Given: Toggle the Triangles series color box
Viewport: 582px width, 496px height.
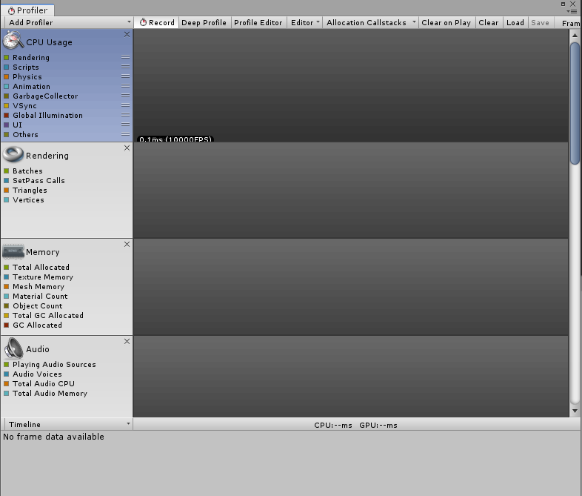Looking at the screenshot, I should click(7, 191).
